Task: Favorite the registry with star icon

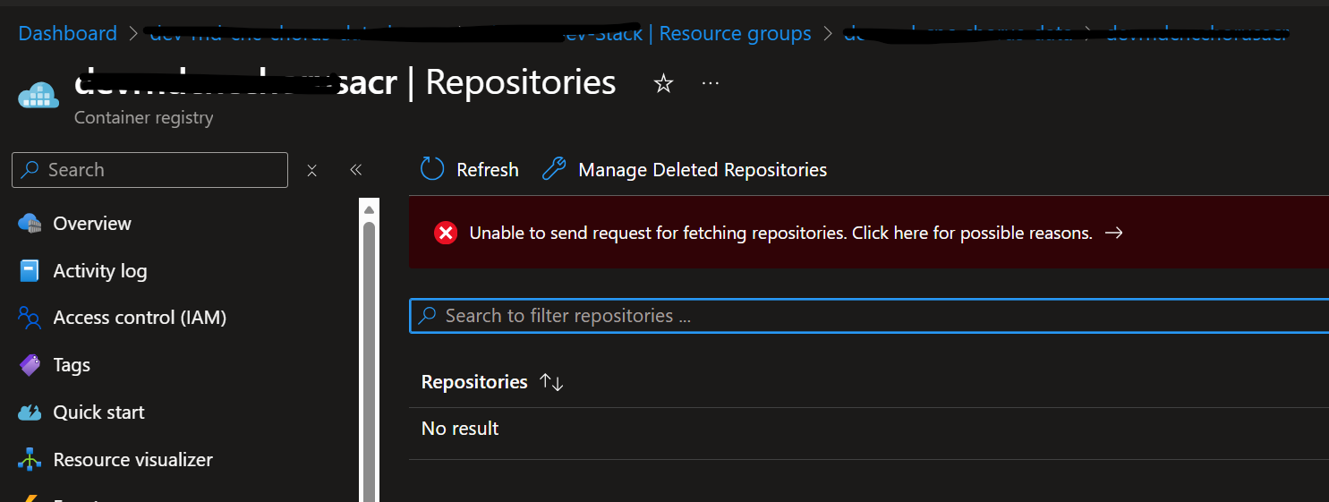Action: click(663, 84)
